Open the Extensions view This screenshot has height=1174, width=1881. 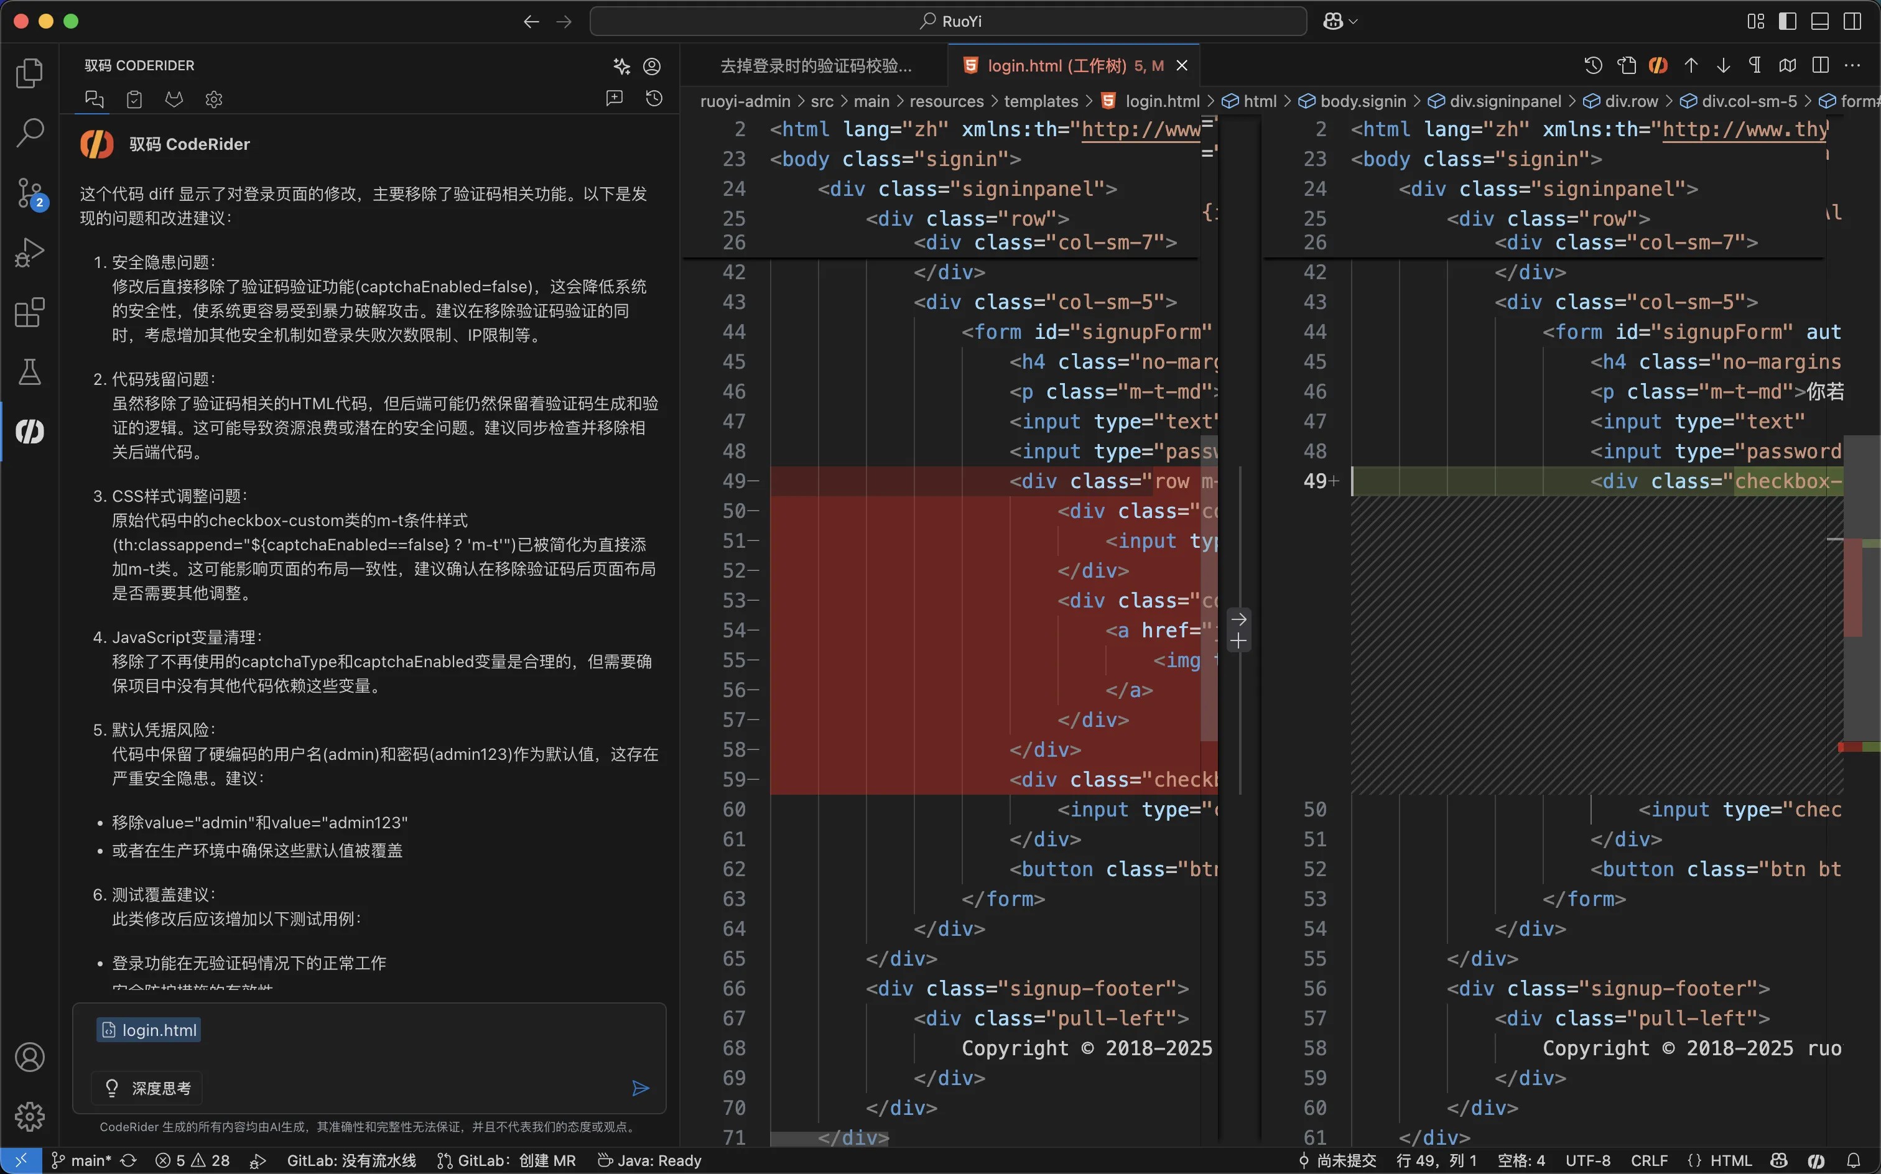(x=29, y=312)
